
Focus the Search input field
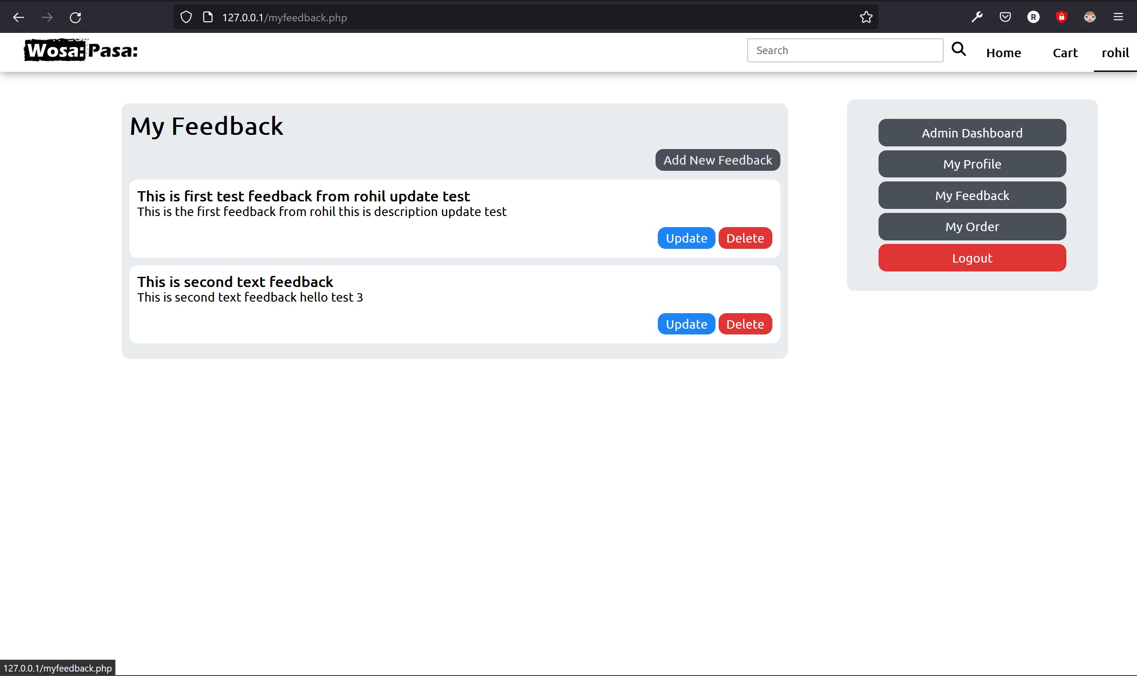(845, 50)
